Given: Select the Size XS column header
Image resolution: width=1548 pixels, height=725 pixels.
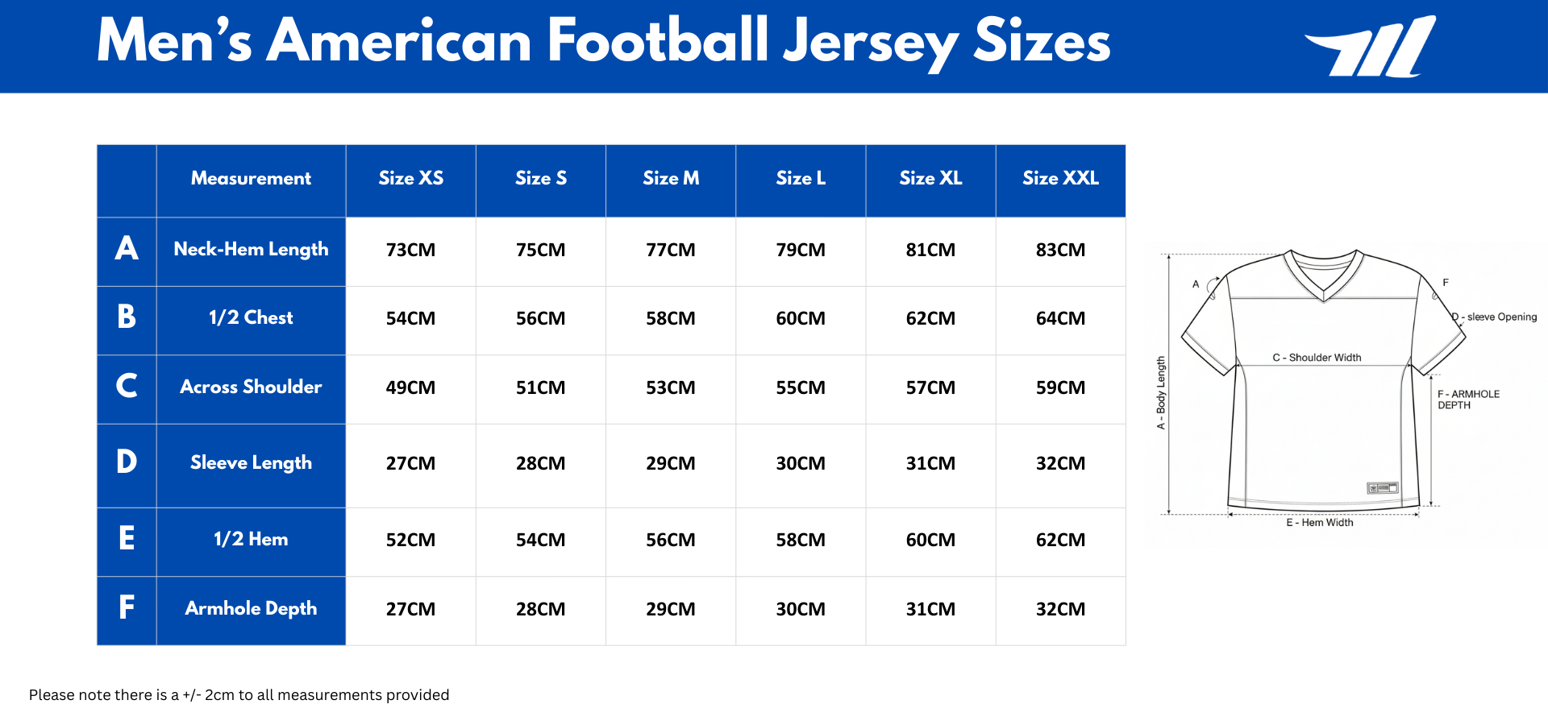Looking at the screenshot, I should coord(410,179).
